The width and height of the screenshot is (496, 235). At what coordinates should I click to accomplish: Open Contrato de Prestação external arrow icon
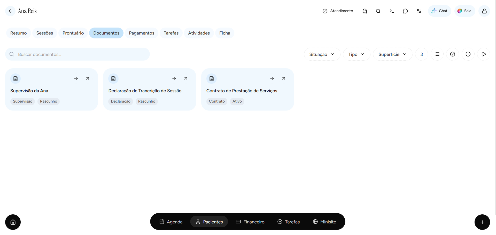tap(284, 79)
